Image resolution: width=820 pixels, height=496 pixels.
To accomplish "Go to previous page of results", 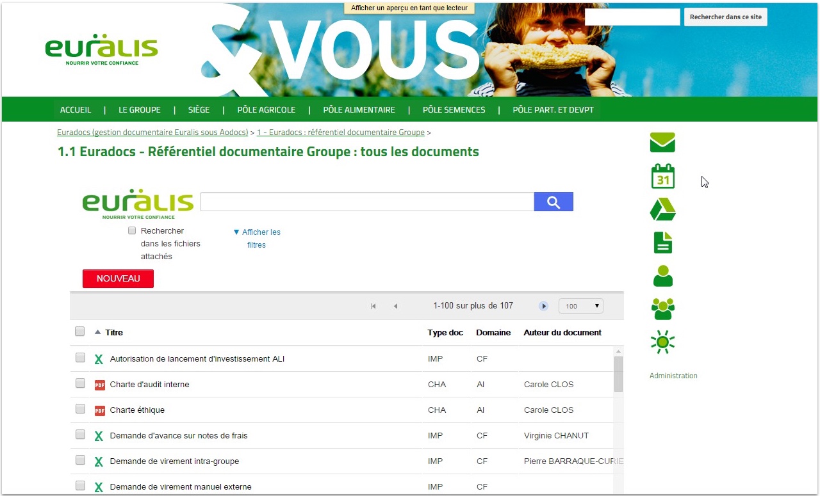I will [395, 306].
